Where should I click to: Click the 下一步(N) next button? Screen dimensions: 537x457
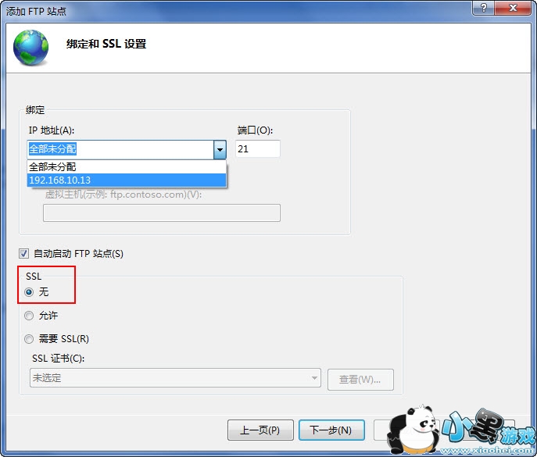(331, 430)
